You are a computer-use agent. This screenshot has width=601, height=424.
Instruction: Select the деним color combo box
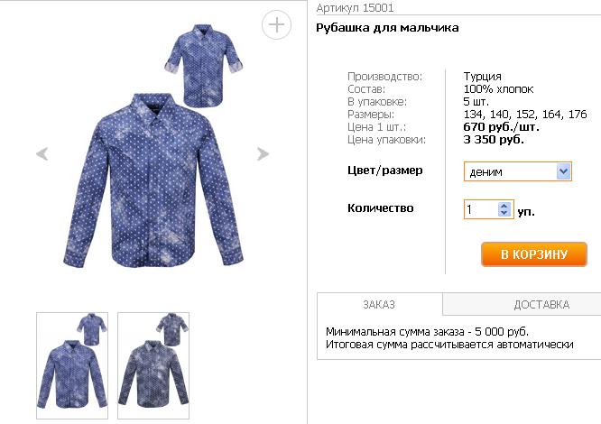tap(517, 171)
